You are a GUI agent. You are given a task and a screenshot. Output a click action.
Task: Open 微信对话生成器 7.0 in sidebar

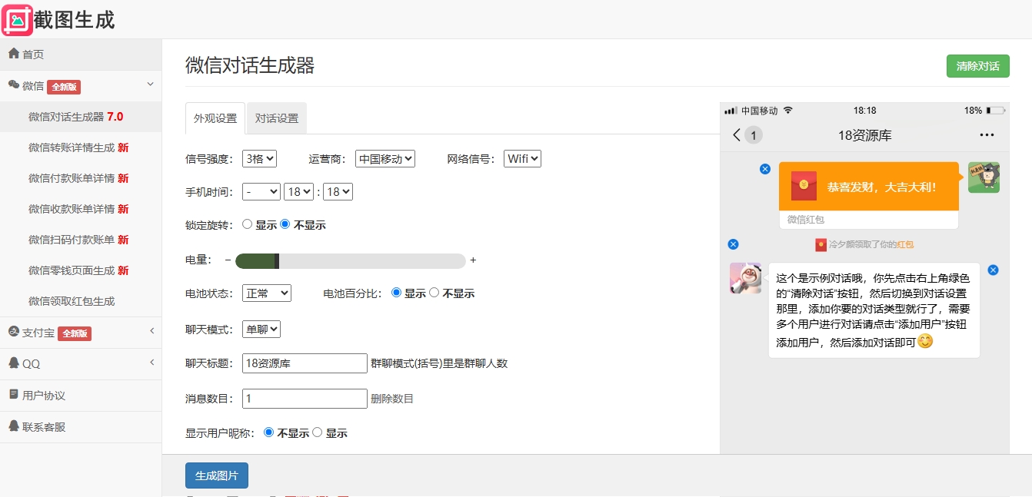pos(81,117)
